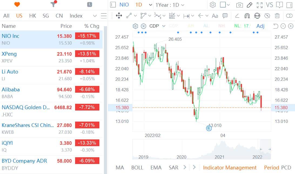Add chart annotation with speech bubble icon
Image resolution: width=295 pixels, height=174 pixels.
[225, 16]
